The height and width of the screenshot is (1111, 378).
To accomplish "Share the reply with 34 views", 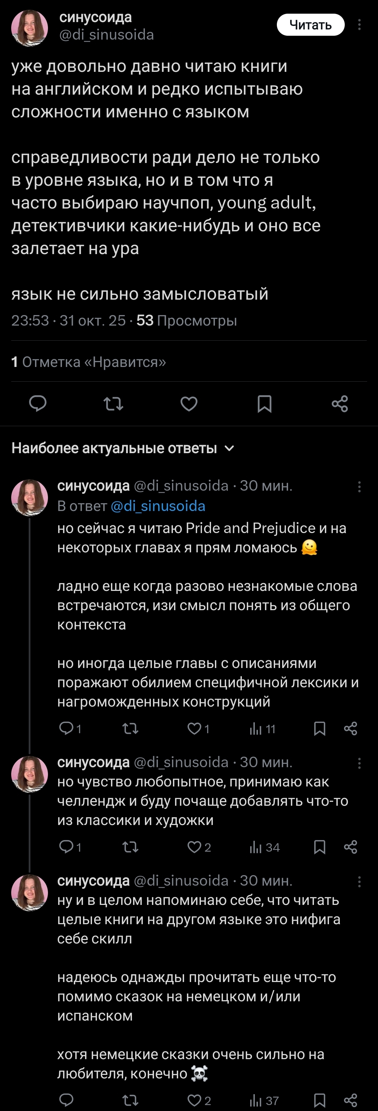I will pos(350,847).
